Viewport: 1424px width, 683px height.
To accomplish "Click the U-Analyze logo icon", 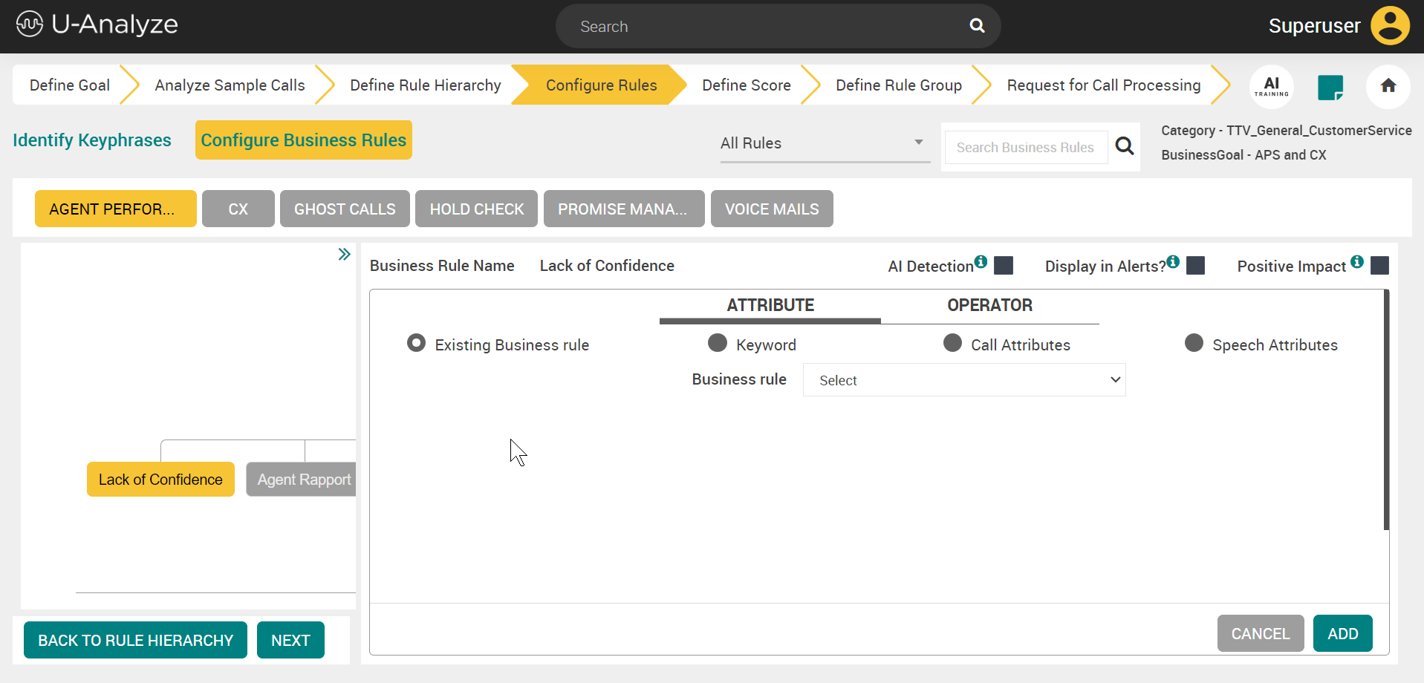I will [30, 24].
